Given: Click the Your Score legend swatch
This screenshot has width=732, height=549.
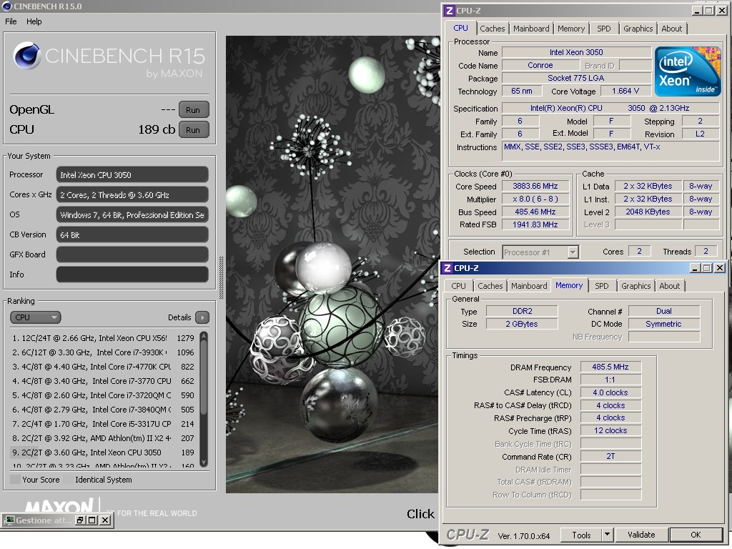Looking at the screenshot, I should (15, 480).
